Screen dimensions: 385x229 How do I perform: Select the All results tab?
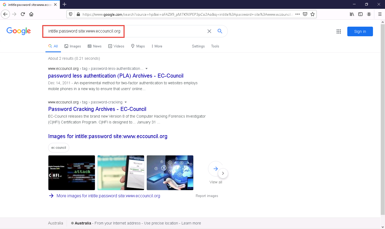(53, 46)
